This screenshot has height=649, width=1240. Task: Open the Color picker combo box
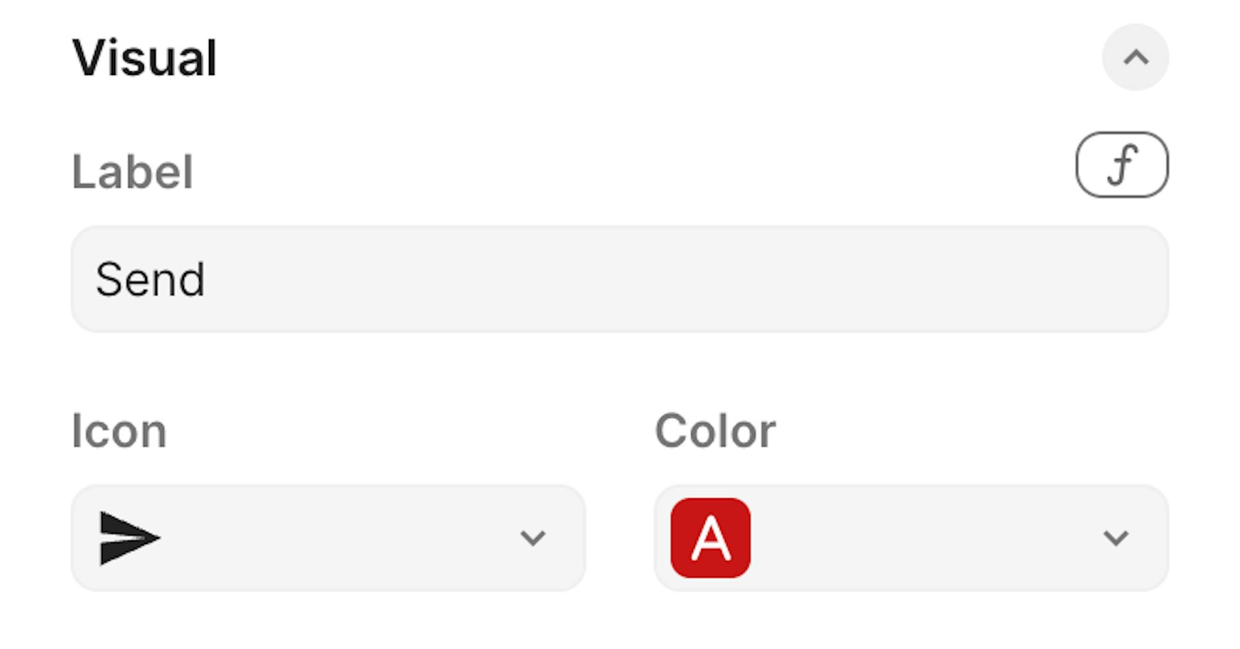911,538
